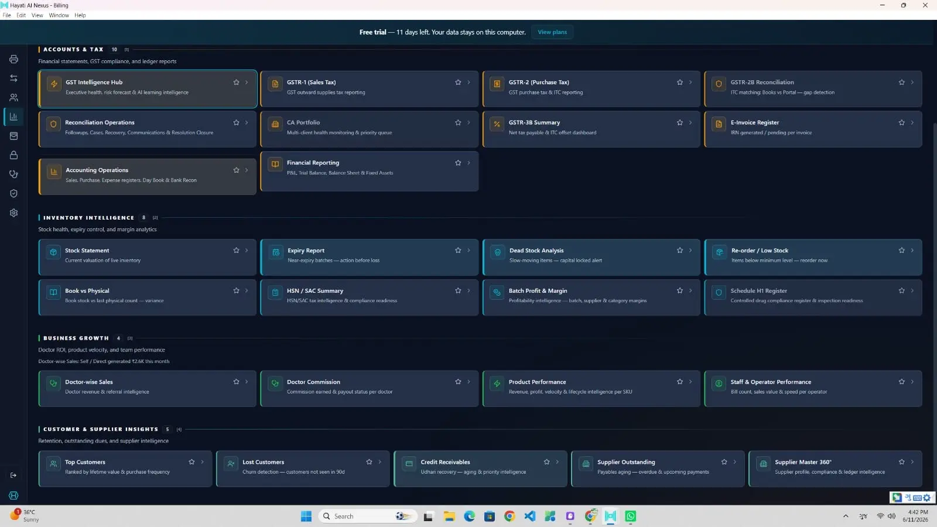Screen dimensions: 937x527
Task: Favorite the Lost Customers report
Action: [x=369, y=462]
